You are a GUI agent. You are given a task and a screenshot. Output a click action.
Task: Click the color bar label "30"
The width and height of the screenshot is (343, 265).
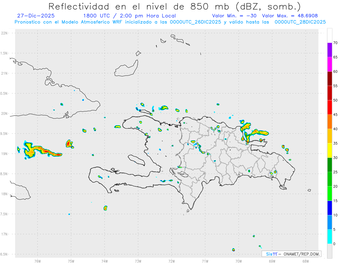pos(335,158)
